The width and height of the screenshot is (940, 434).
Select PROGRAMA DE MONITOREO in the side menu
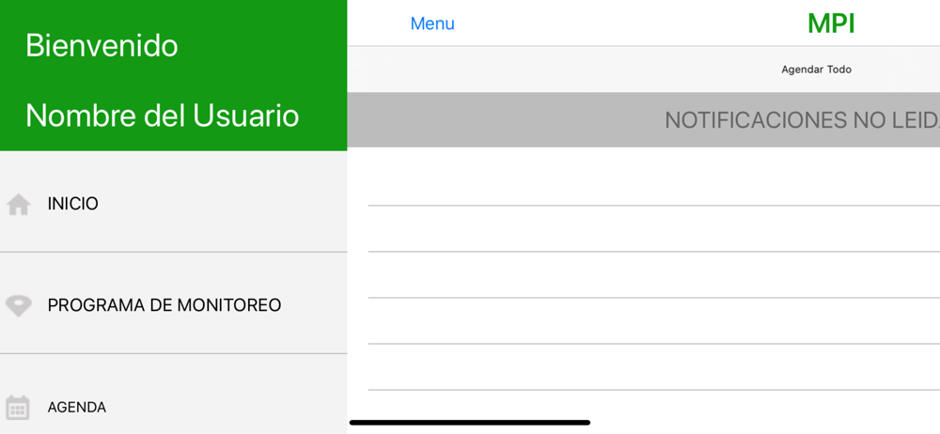coord(173,303)
